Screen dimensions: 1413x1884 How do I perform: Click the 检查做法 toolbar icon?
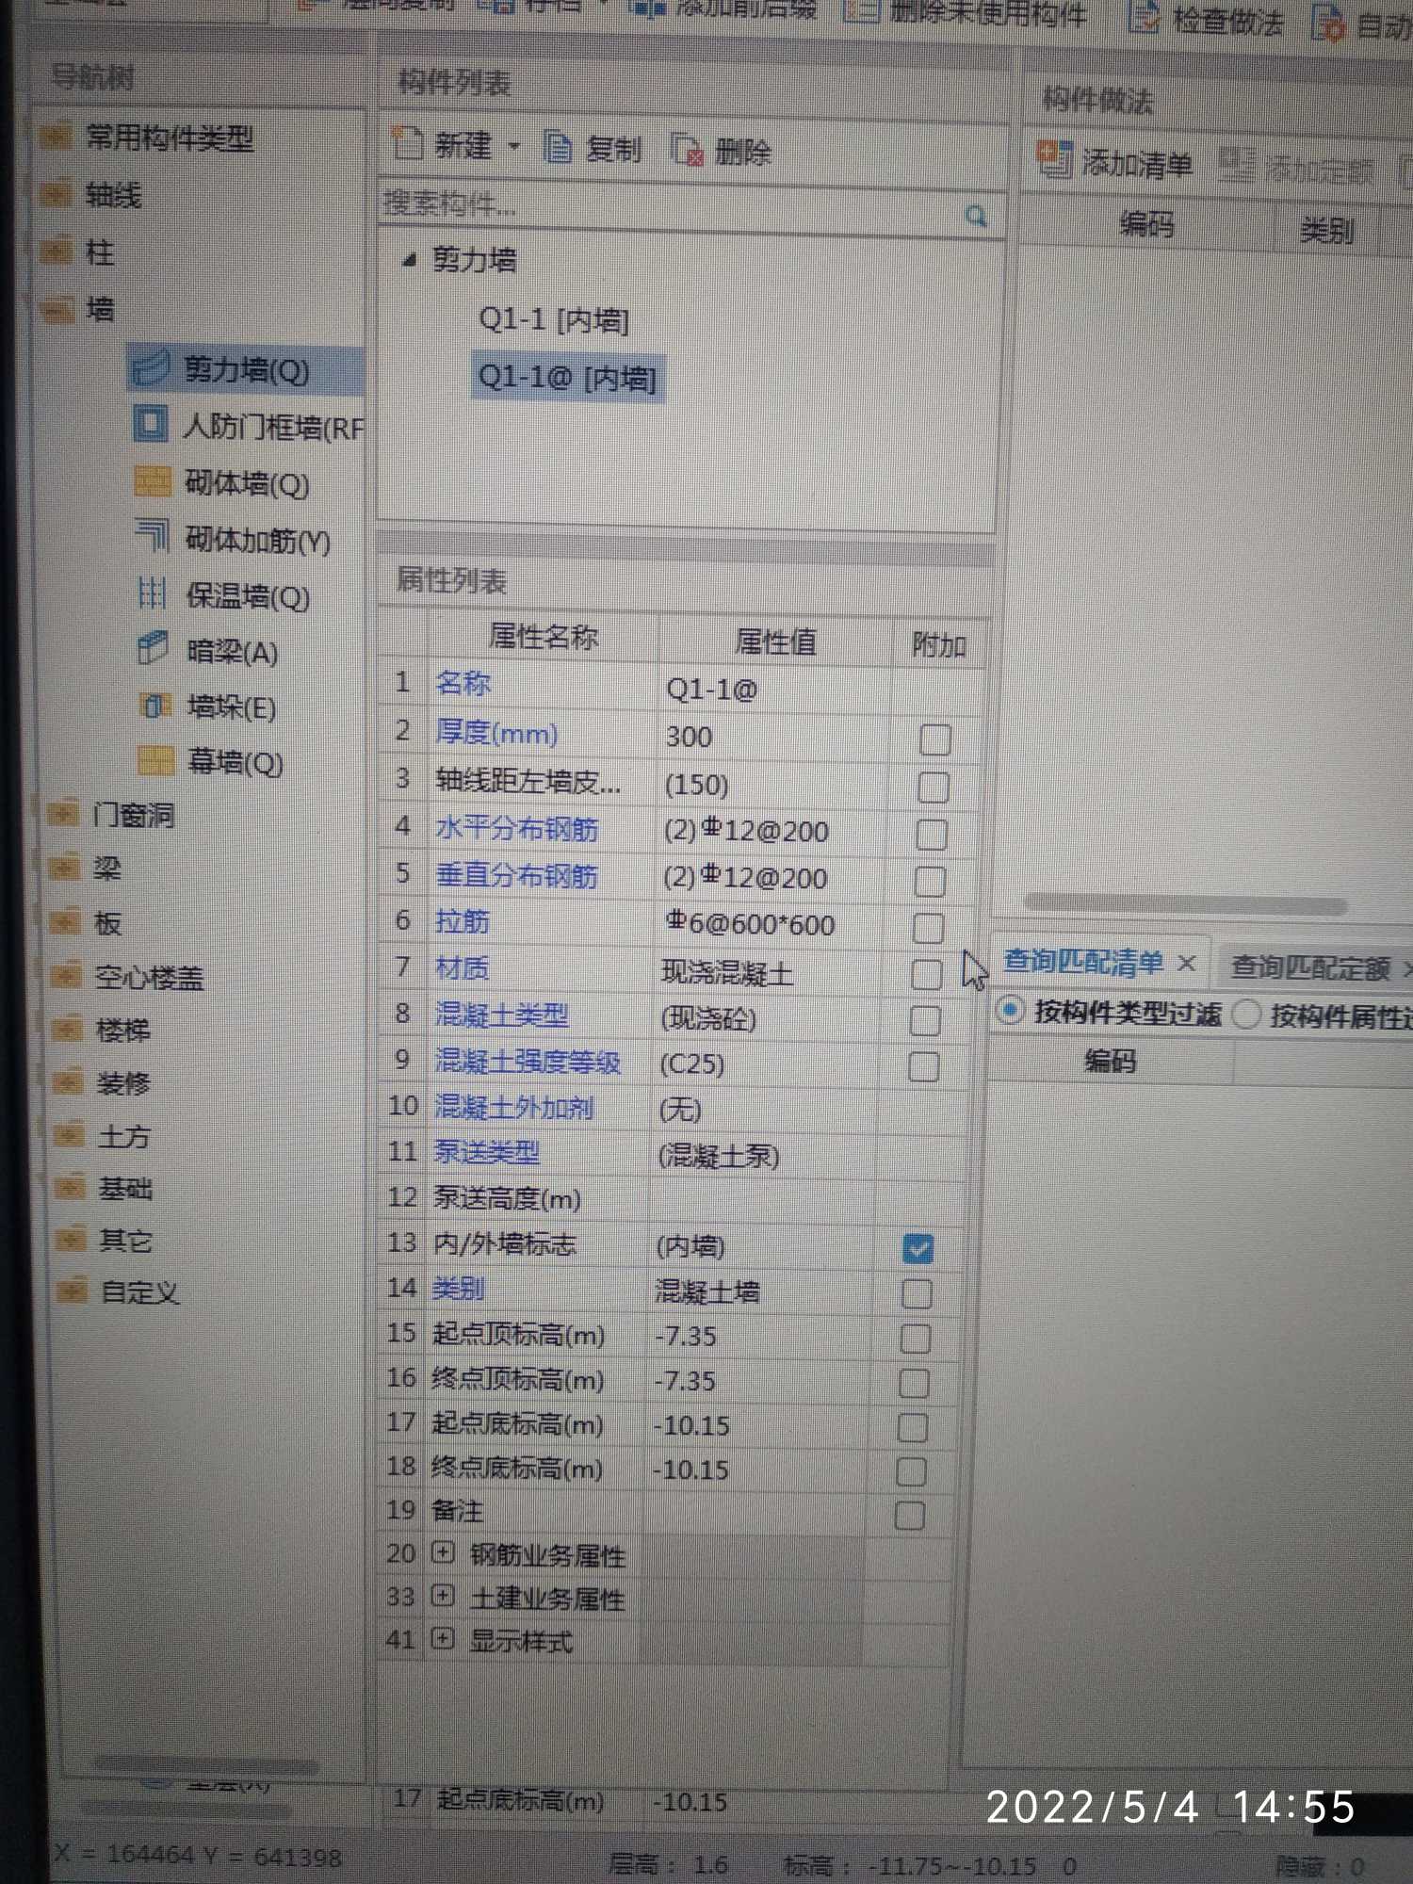[1144, 17]
